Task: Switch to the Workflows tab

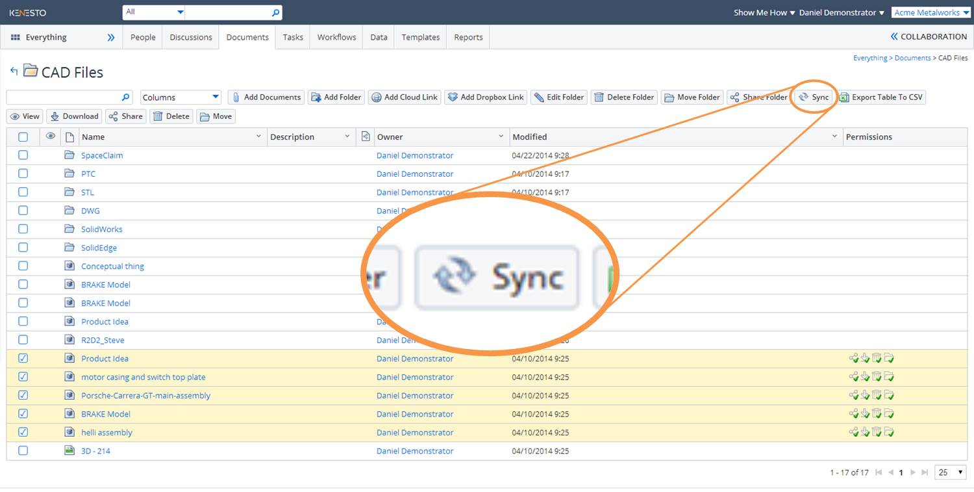Action: point(336,37)
